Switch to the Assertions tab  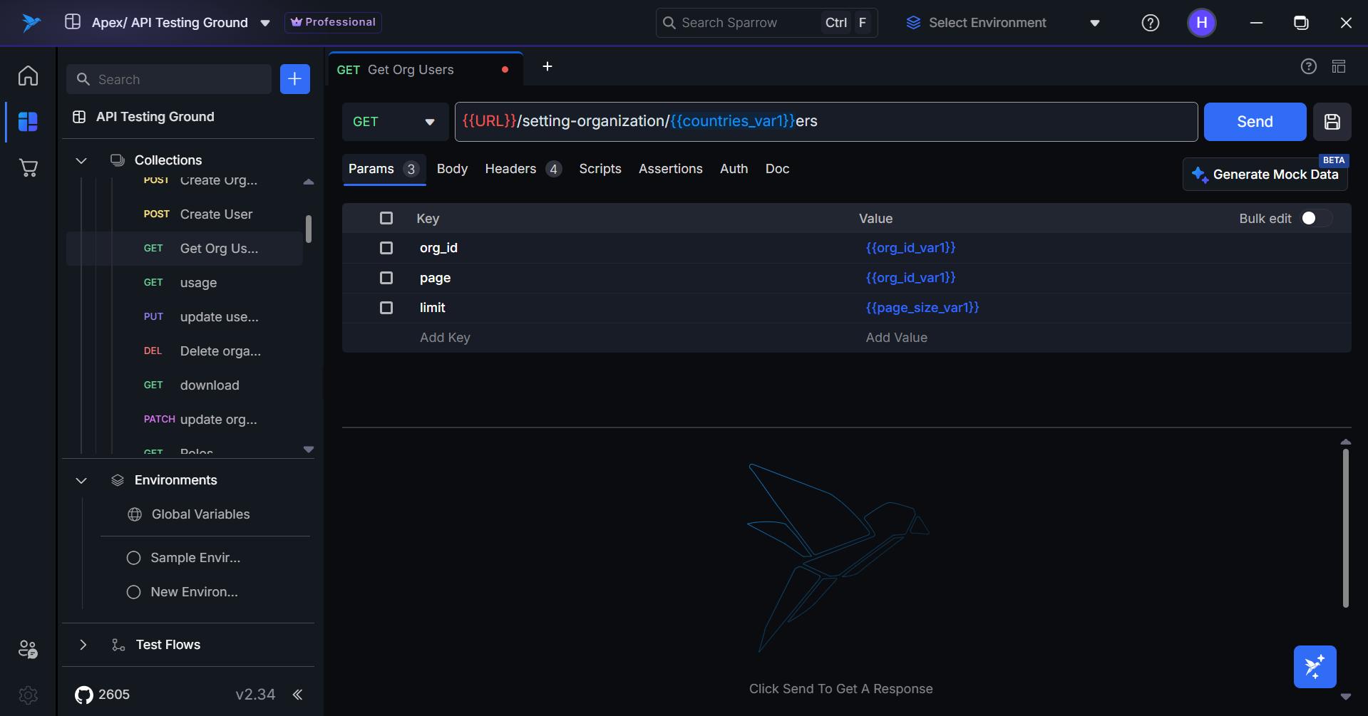(670, 169)
